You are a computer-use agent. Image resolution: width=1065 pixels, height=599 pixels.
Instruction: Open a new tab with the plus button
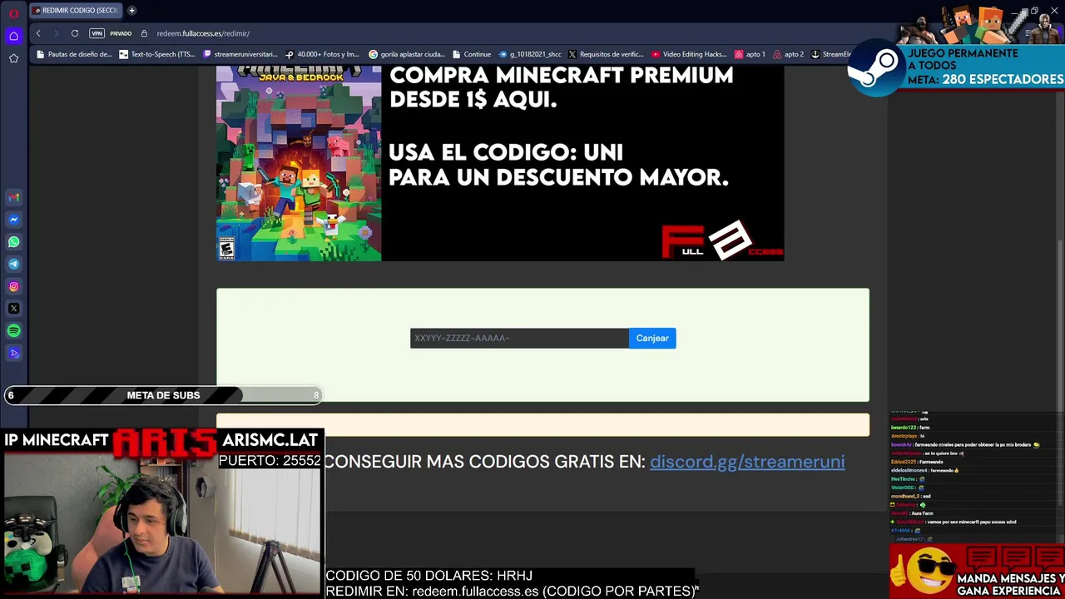pos(131,10)
